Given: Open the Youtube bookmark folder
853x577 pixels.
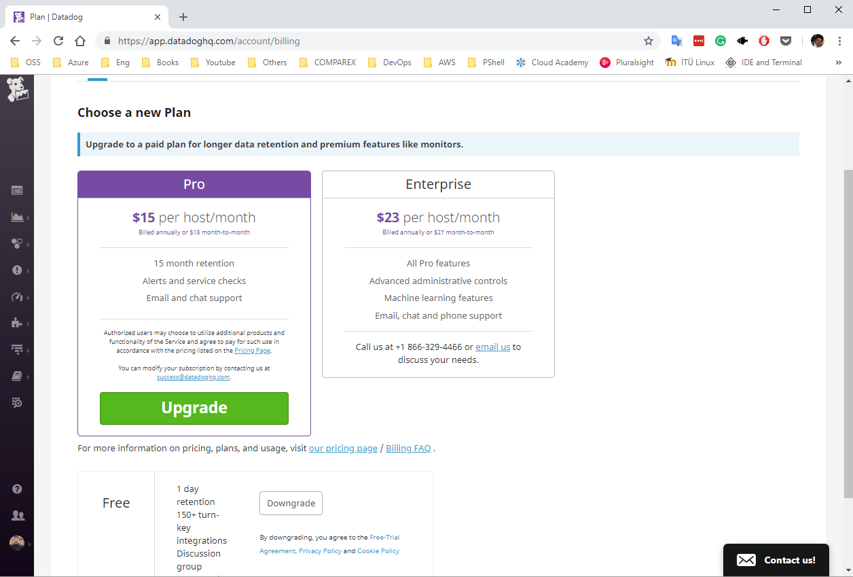Looking at the screenshot, I should [213, 63].
